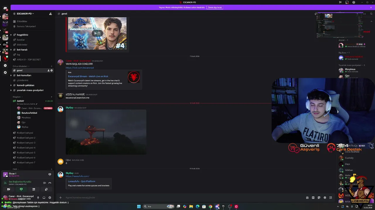Open invite members icon beside ESCANOR-PD

pos(50,14)
